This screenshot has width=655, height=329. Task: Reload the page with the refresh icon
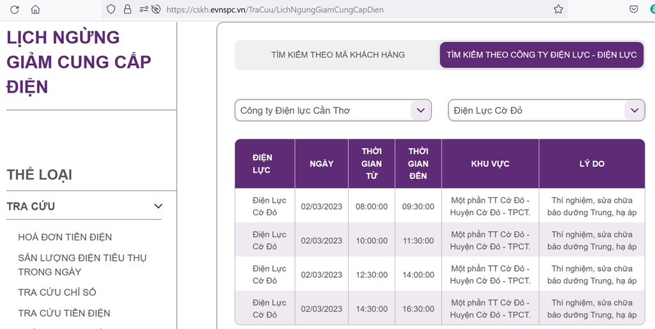pyautogui.click(x=14, y=10)
